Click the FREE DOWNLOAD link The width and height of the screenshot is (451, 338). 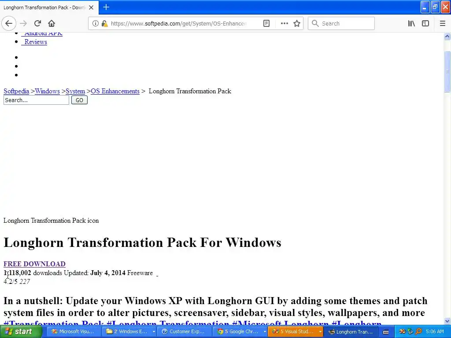(34, 264)
